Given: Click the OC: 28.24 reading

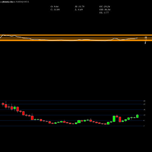Looking at the screenshot, I should tap(105, 7).
